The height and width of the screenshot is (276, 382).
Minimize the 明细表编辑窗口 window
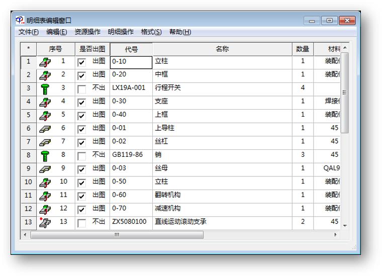point(312,21)
